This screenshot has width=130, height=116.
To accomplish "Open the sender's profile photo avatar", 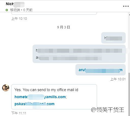I will 6,88.
